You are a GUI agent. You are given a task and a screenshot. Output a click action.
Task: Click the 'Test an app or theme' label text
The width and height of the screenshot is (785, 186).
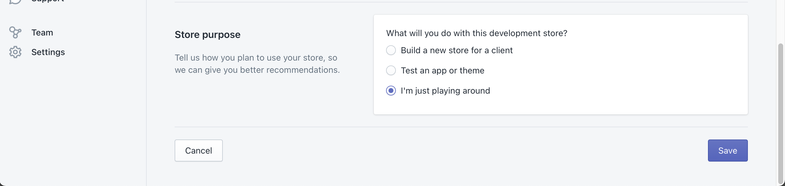(x=443, y=70)
